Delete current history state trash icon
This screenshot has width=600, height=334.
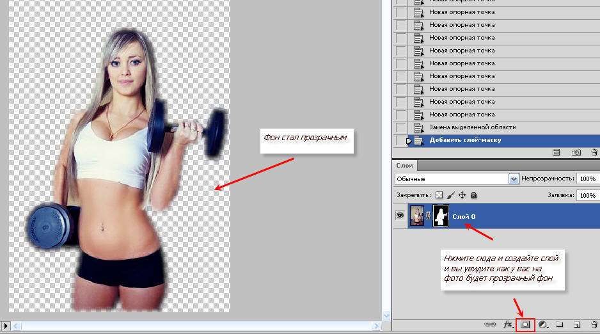(594, 152)
